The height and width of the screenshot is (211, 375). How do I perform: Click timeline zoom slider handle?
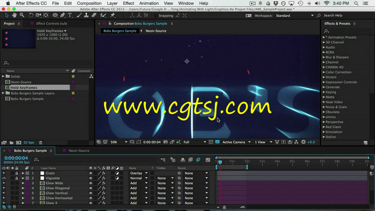pyautogui.click(x=225, y=207)
